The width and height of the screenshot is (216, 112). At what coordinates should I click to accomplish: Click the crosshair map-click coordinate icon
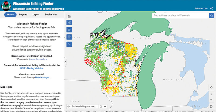pyautogui.click(x=69, y=107)
